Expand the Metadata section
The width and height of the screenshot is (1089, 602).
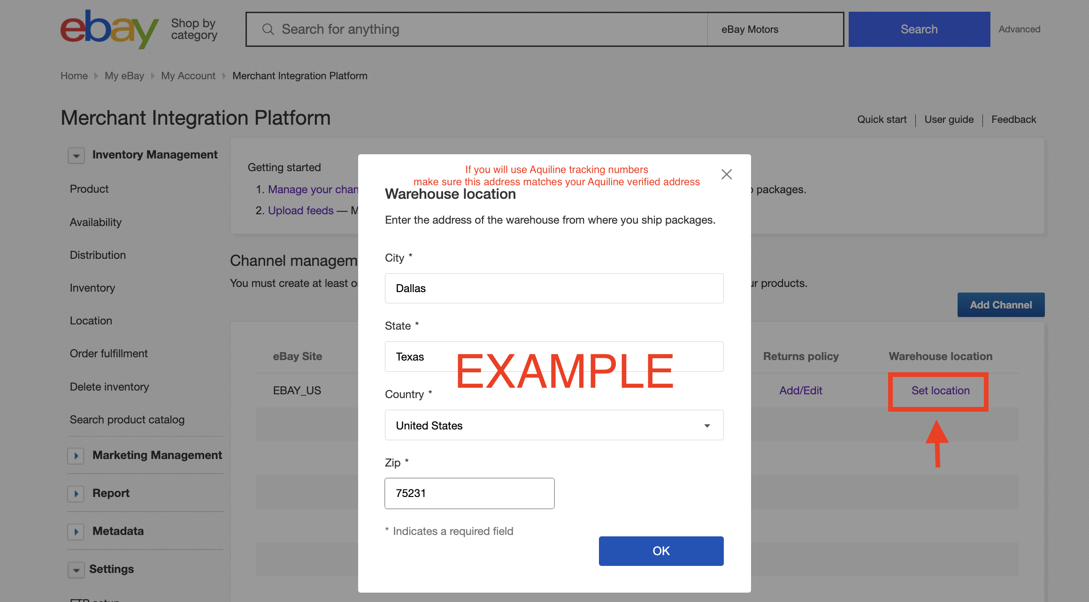pyautogui.click(x=76, y=532)
